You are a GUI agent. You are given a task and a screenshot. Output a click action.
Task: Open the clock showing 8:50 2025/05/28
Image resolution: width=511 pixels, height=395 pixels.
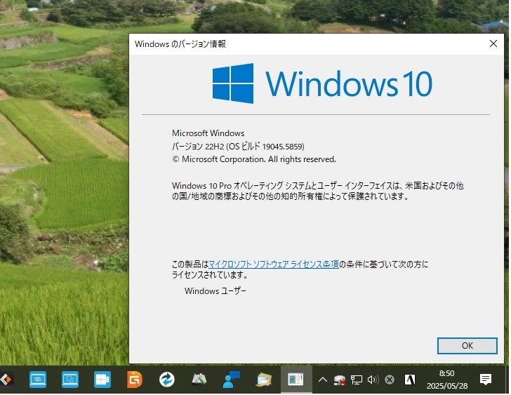(447, 380)
